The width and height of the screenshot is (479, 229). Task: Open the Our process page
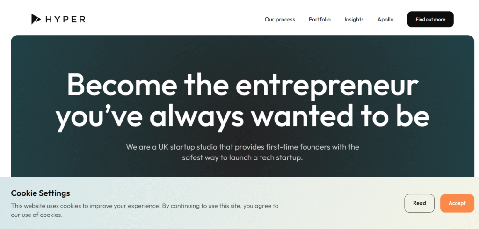(x=280, y=20)
